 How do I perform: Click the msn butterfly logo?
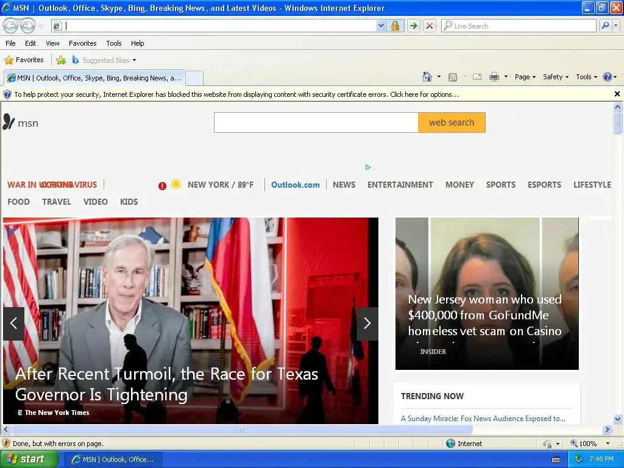(21, 122)
